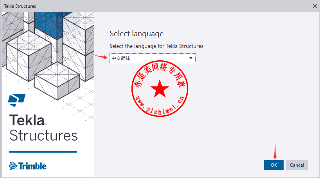This screenshot has height=178, width=320.
Task: Click the Trimble logo
Action: [29, 166]
